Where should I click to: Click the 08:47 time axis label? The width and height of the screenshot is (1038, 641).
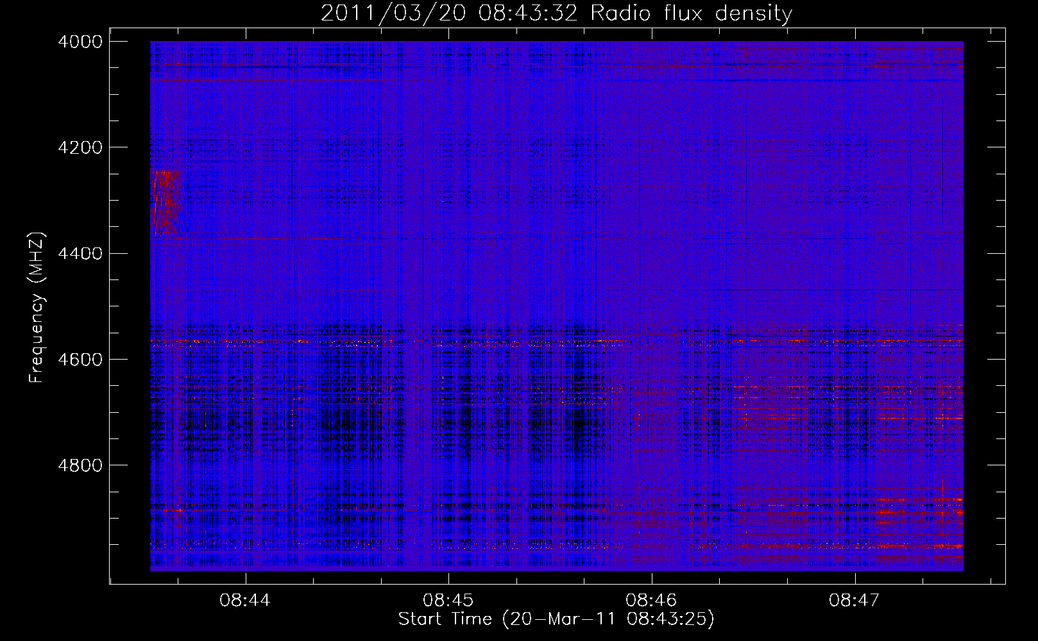pyautogui.click(x=855, y=601)
